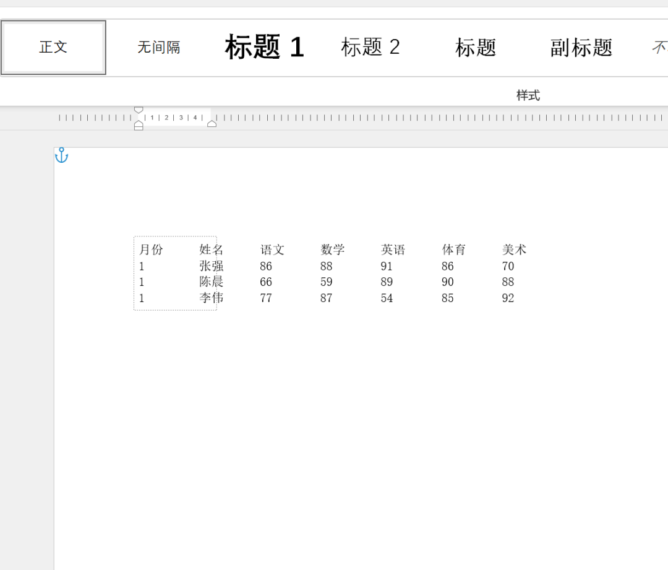Click the score 92 in the last row

pyautogui.click(x=507, y=298)
